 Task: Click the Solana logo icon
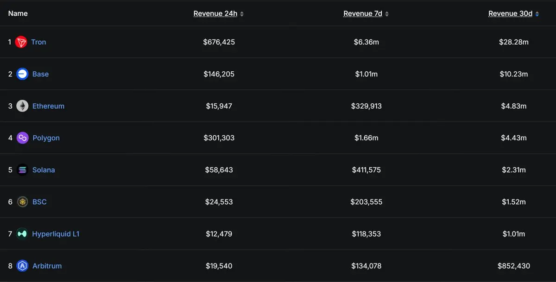22,170
